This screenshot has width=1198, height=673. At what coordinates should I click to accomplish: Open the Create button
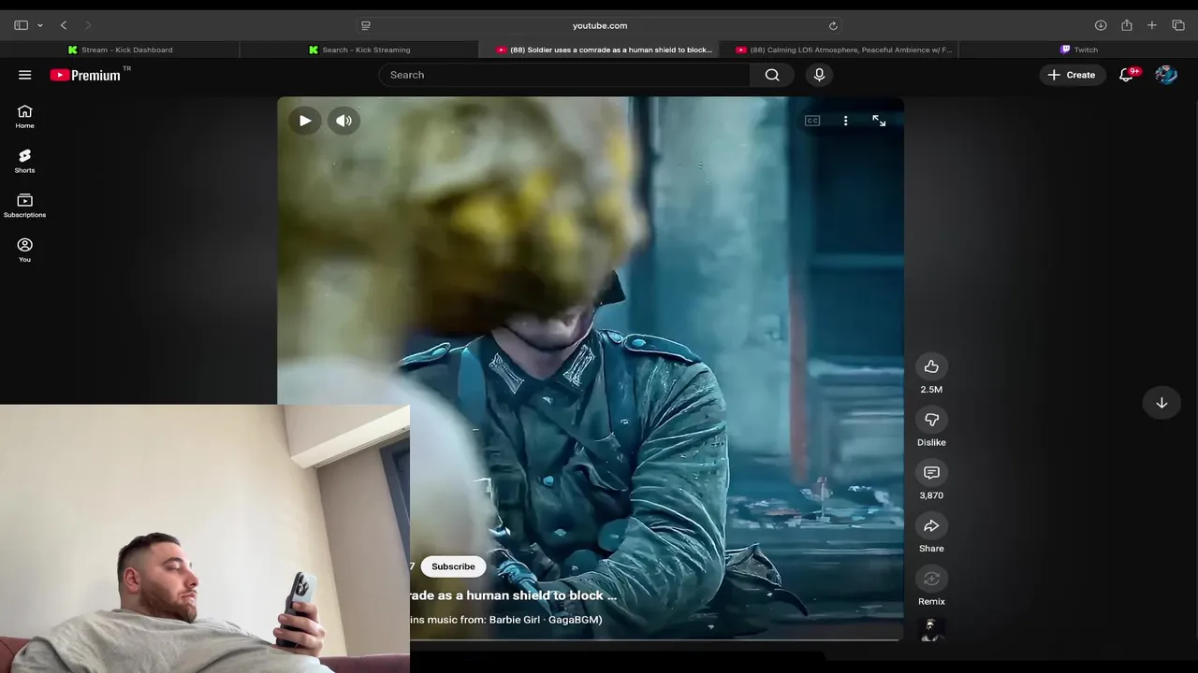(1072, 75)
